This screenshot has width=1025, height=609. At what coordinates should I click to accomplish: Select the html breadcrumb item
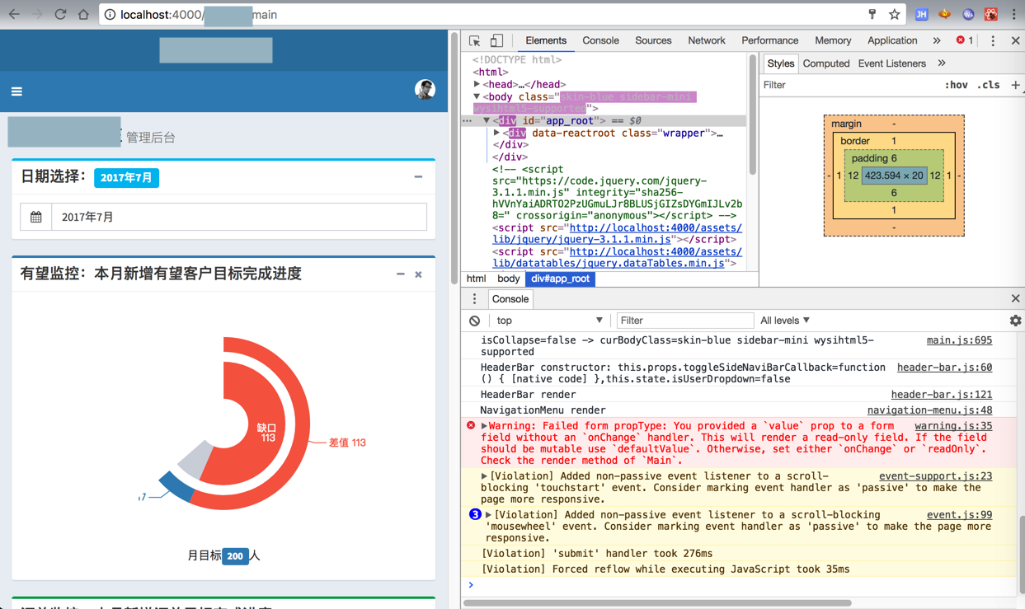coord(476,279)
